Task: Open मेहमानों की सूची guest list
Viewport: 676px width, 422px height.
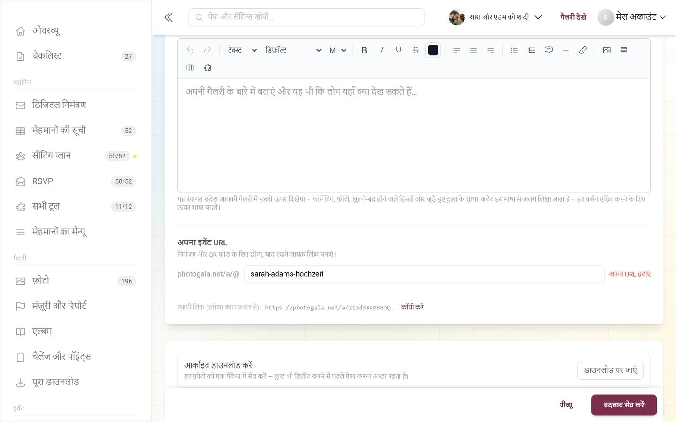Action: [x=76, y=130]
